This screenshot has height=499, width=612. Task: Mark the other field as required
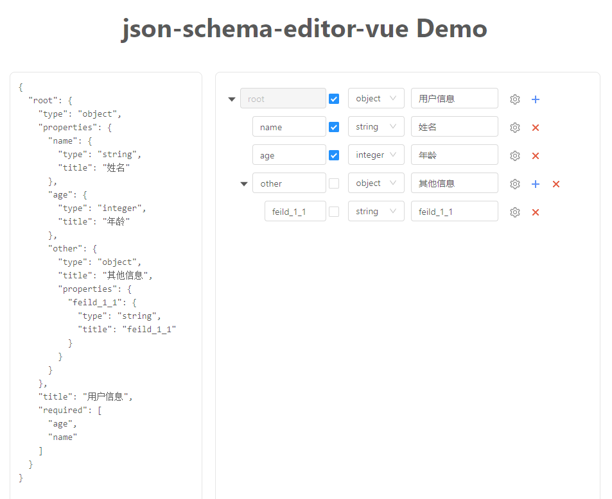tap(334, 183)
